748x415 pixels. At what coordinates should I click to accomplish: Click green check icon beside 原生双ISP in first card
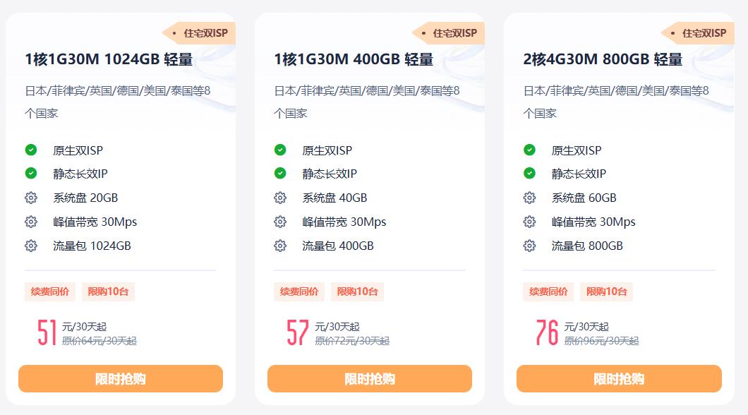(31, 150)
